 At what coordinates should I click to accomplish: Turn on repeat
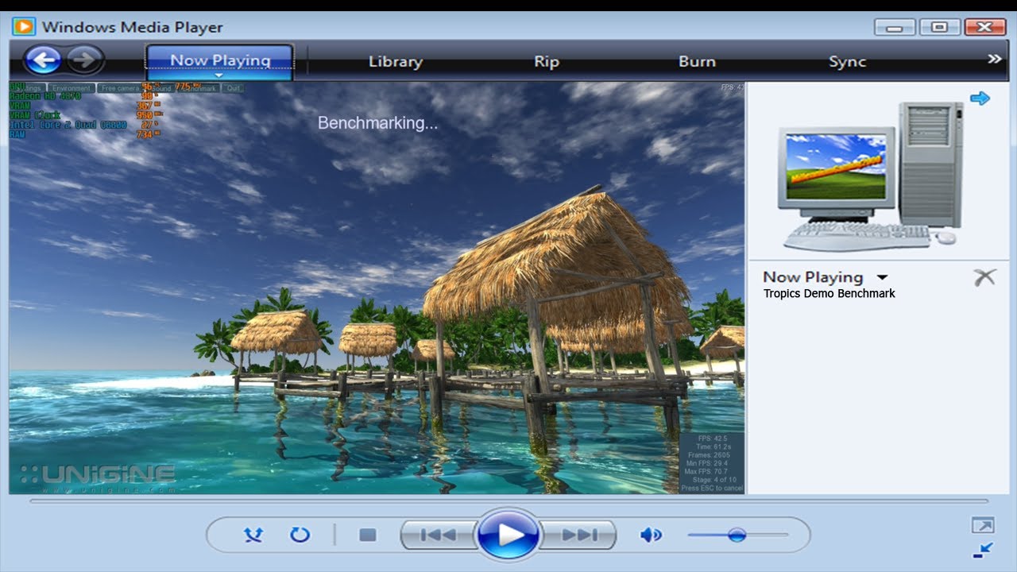coord(300,535)
